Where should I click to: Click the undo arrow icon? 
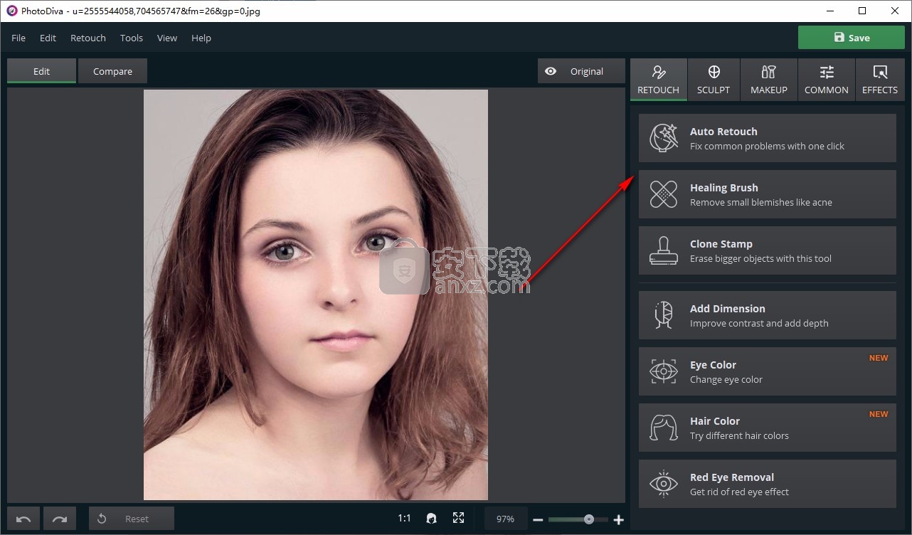click(x=23, y=519)
